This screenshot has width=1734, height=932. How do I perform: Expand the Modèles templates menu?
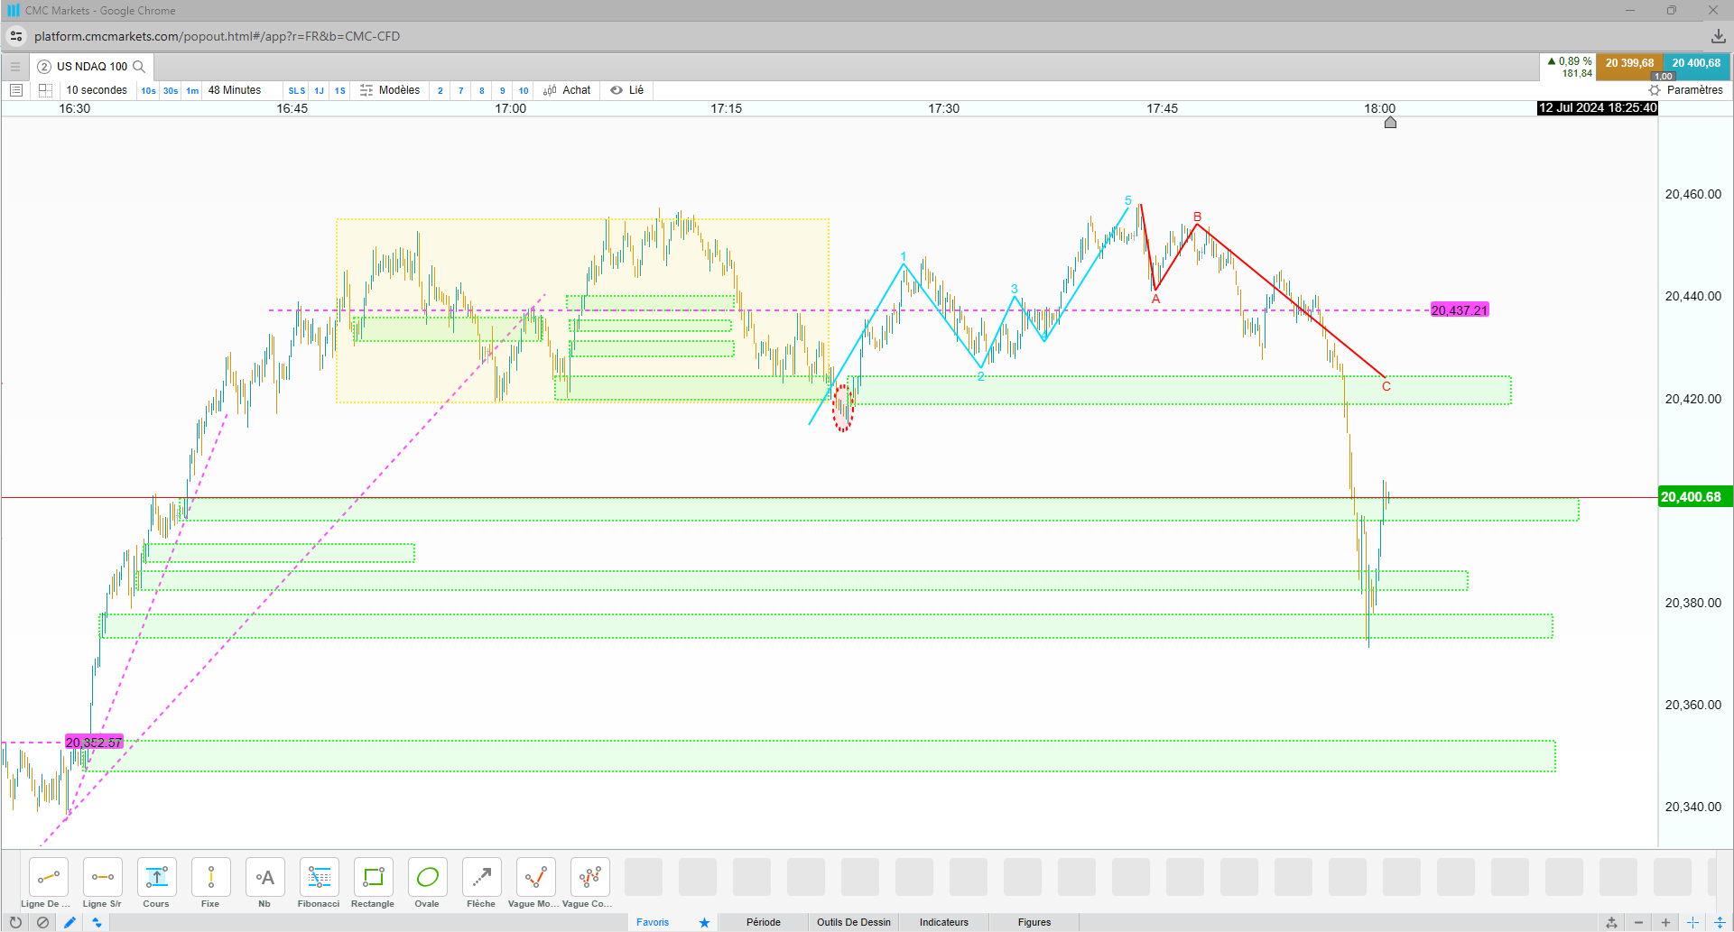point(390,90)
